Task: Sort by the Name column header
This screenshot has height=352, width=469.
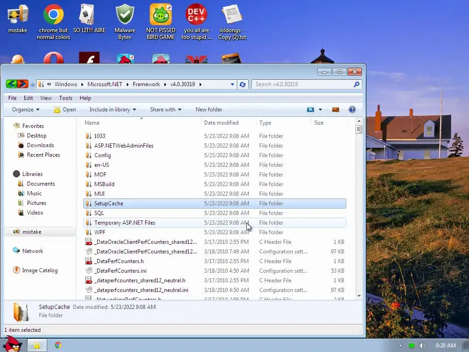Action: (x=142, y=123)
